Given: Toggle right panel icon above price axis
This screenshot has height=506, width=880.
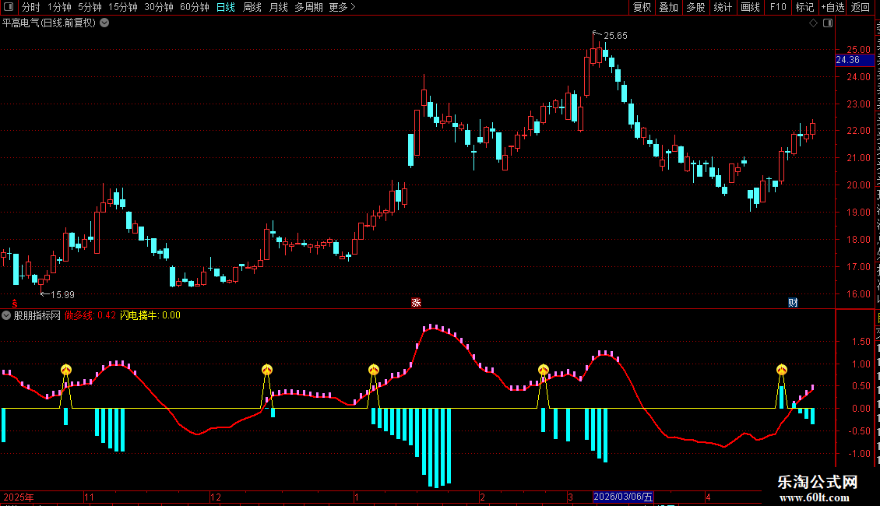Looking at the screenshot, I should 828,23.
